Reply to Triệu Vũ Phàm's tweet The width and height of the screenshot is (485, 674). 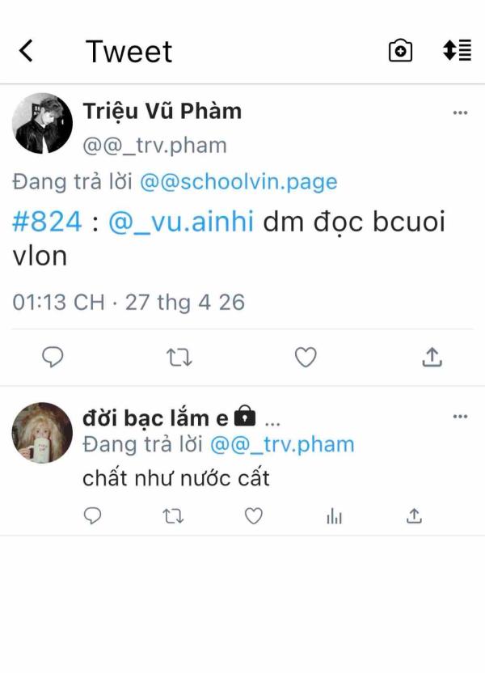(x=53, y=357)
